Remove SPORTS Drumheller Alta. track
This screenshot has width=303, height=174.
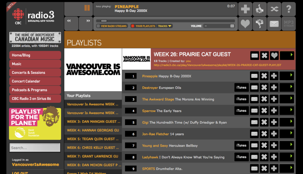pyautogui.click(x=264, y=169)
